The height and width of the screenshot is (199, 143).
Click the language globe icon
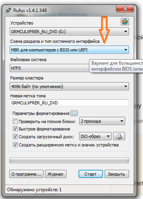(125, 22)
